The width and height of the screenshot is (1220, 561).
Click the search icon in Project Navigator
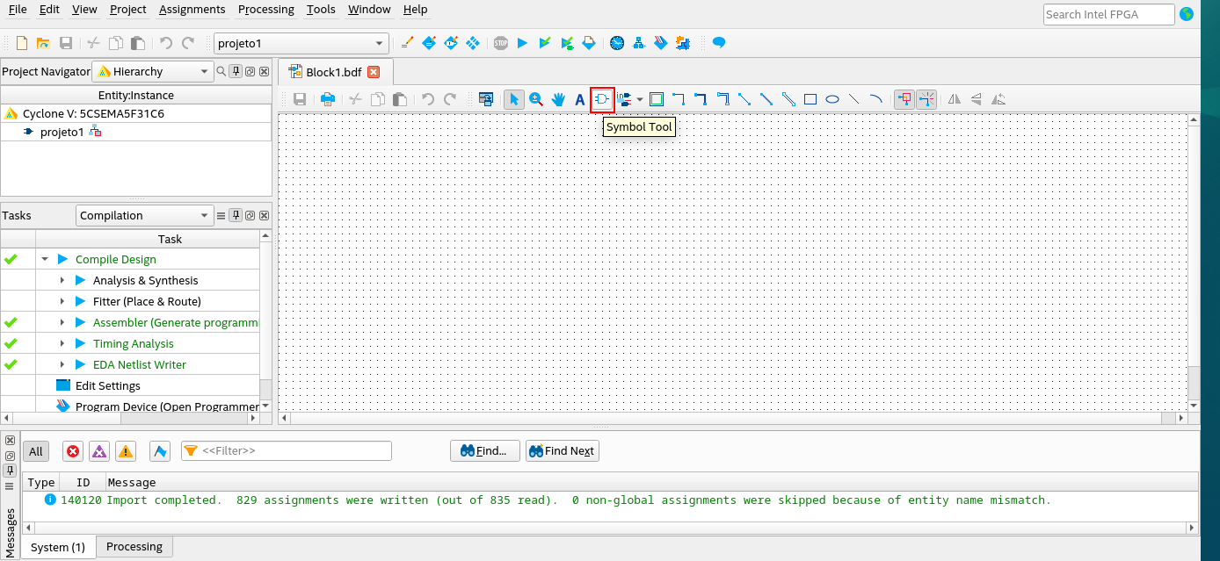(221, 71)
